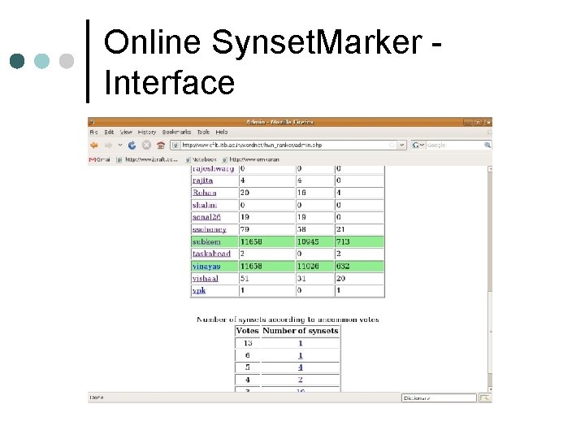The image size is (585, 439).
Task: Open the View menu
Action: (126, 132)
